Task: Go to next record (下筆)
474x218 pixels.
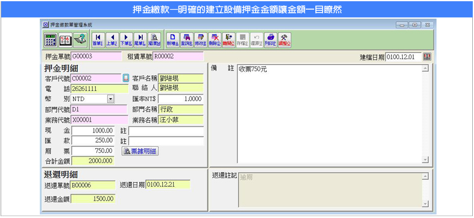Action: coord(126,40)
